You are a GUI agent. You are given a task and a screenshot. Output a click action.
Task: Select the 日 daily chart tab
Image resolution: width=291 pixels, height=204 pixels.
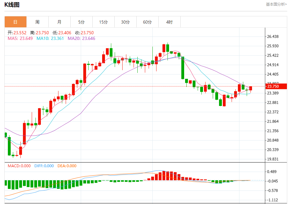16,22
